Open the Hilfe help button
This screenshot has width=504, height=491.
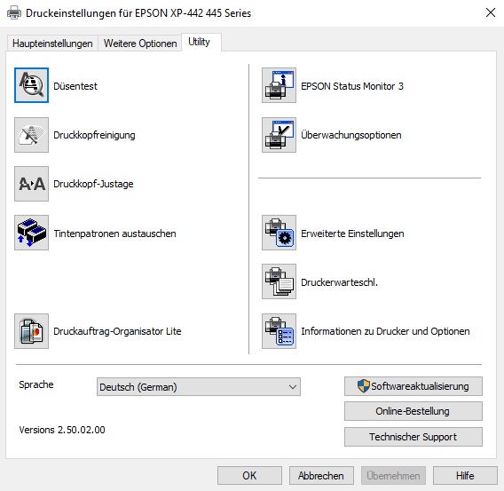point(465,476)
